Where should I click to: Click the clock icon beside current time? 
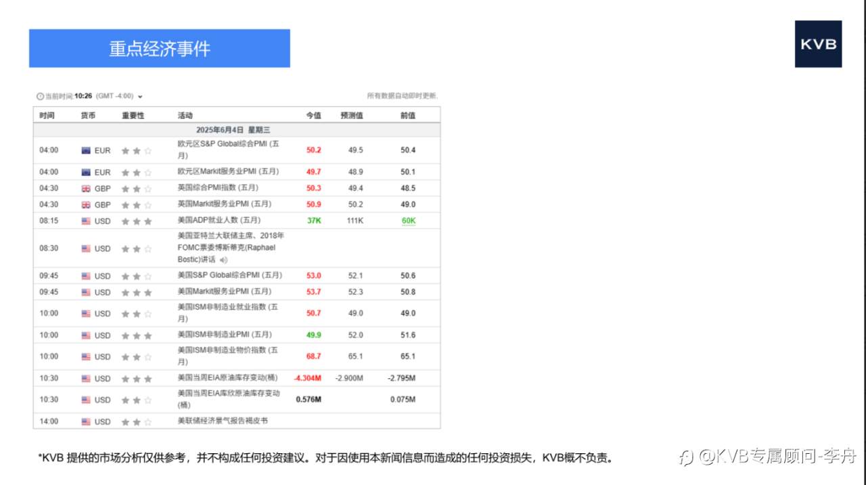point(41,96)
